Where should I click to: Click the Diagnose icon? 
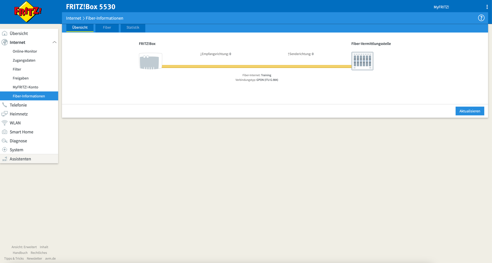click(x=5, y=141)
